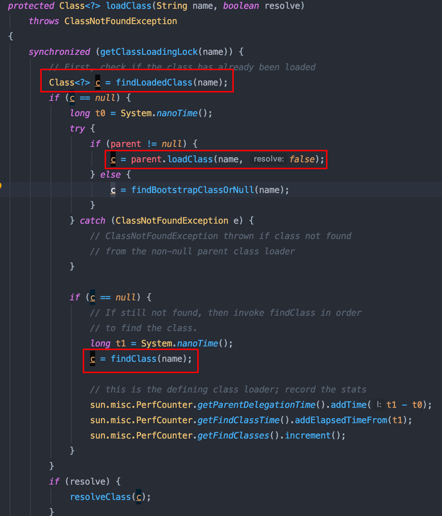Click the getFindClassTime method
This screenshot has width=442, height=516.
coord(238,420)
